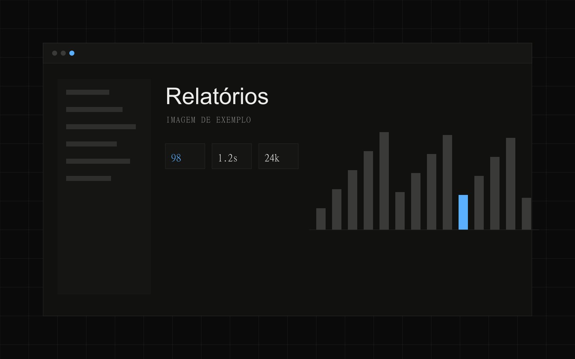The image size is (575, 359).
Task: Open the 24k metric card
Action: tap(279, 156)
